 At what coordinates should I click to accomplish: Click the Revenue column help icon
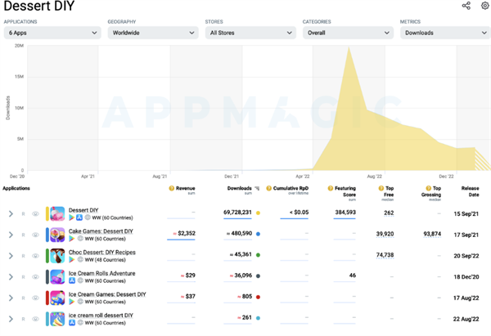click(x=172, y=188)
